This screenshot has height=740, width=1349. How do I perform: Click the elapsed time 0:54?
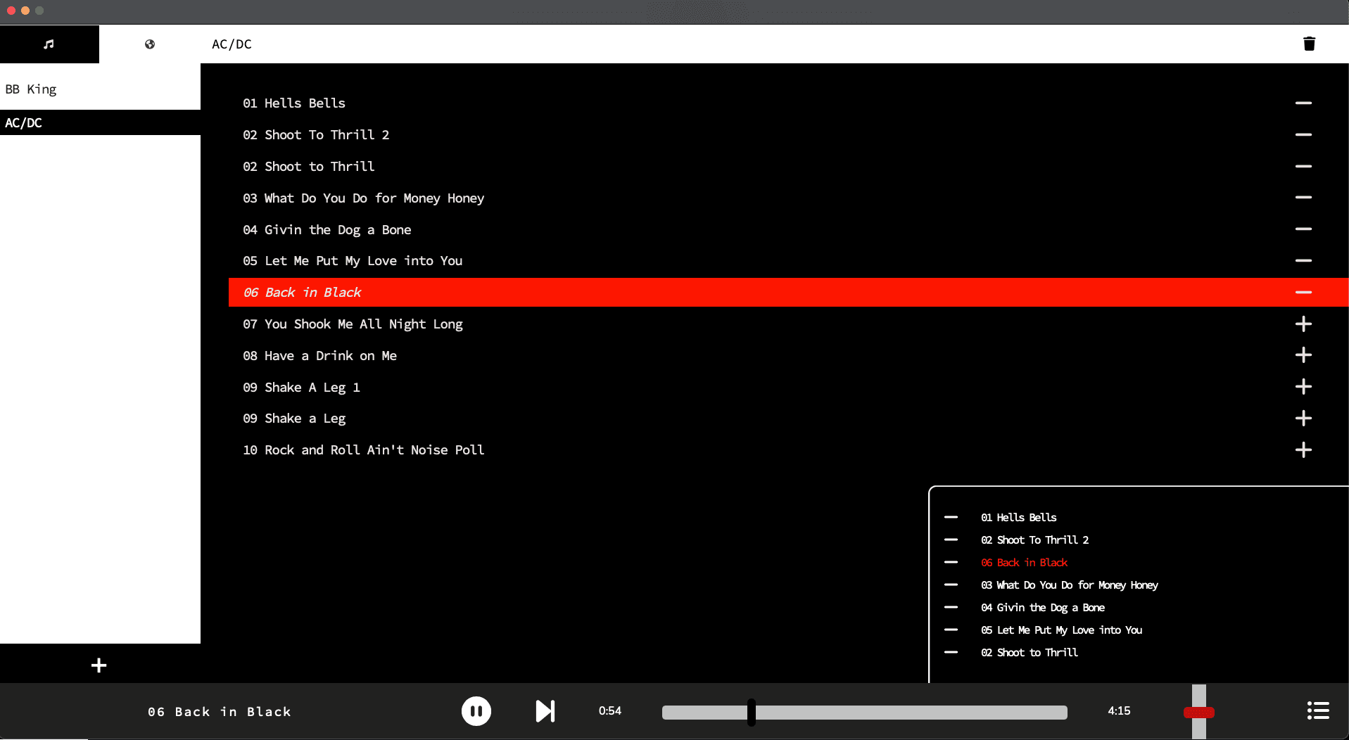610,711
